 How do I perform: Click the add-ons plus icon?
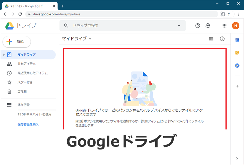[x=237, y=86]
